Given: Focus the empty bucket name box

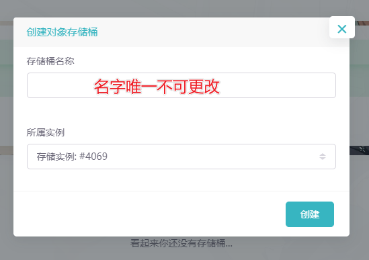Looking at the screenshot, I should (x=181, y=85).
